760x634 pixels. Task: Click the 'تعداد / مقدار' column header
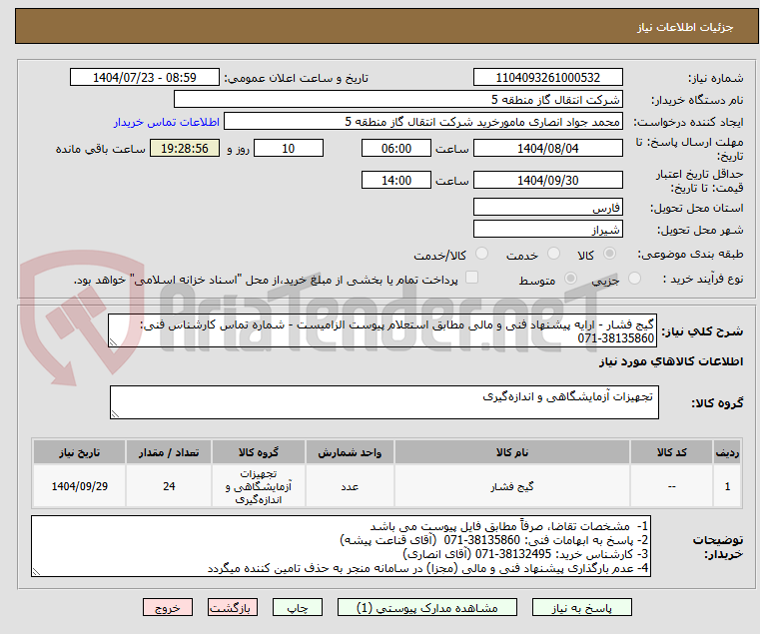(x=169, y=452)
